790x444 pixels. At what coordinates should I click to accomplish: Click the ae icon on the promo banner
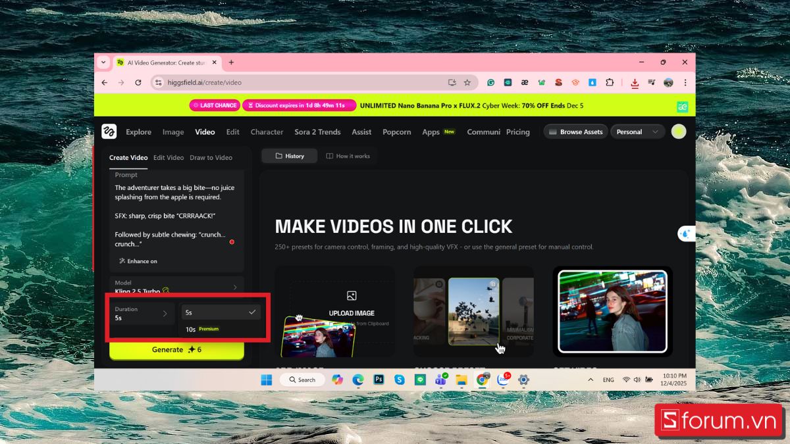683,107
